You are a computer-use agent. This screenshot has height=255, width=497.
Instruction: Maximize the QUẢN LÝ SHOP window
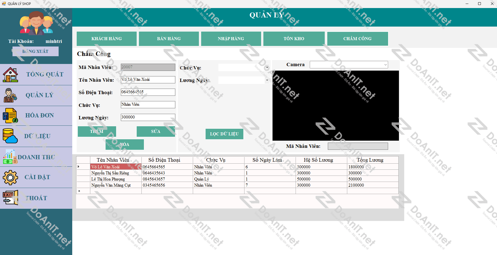click(479, 4)
